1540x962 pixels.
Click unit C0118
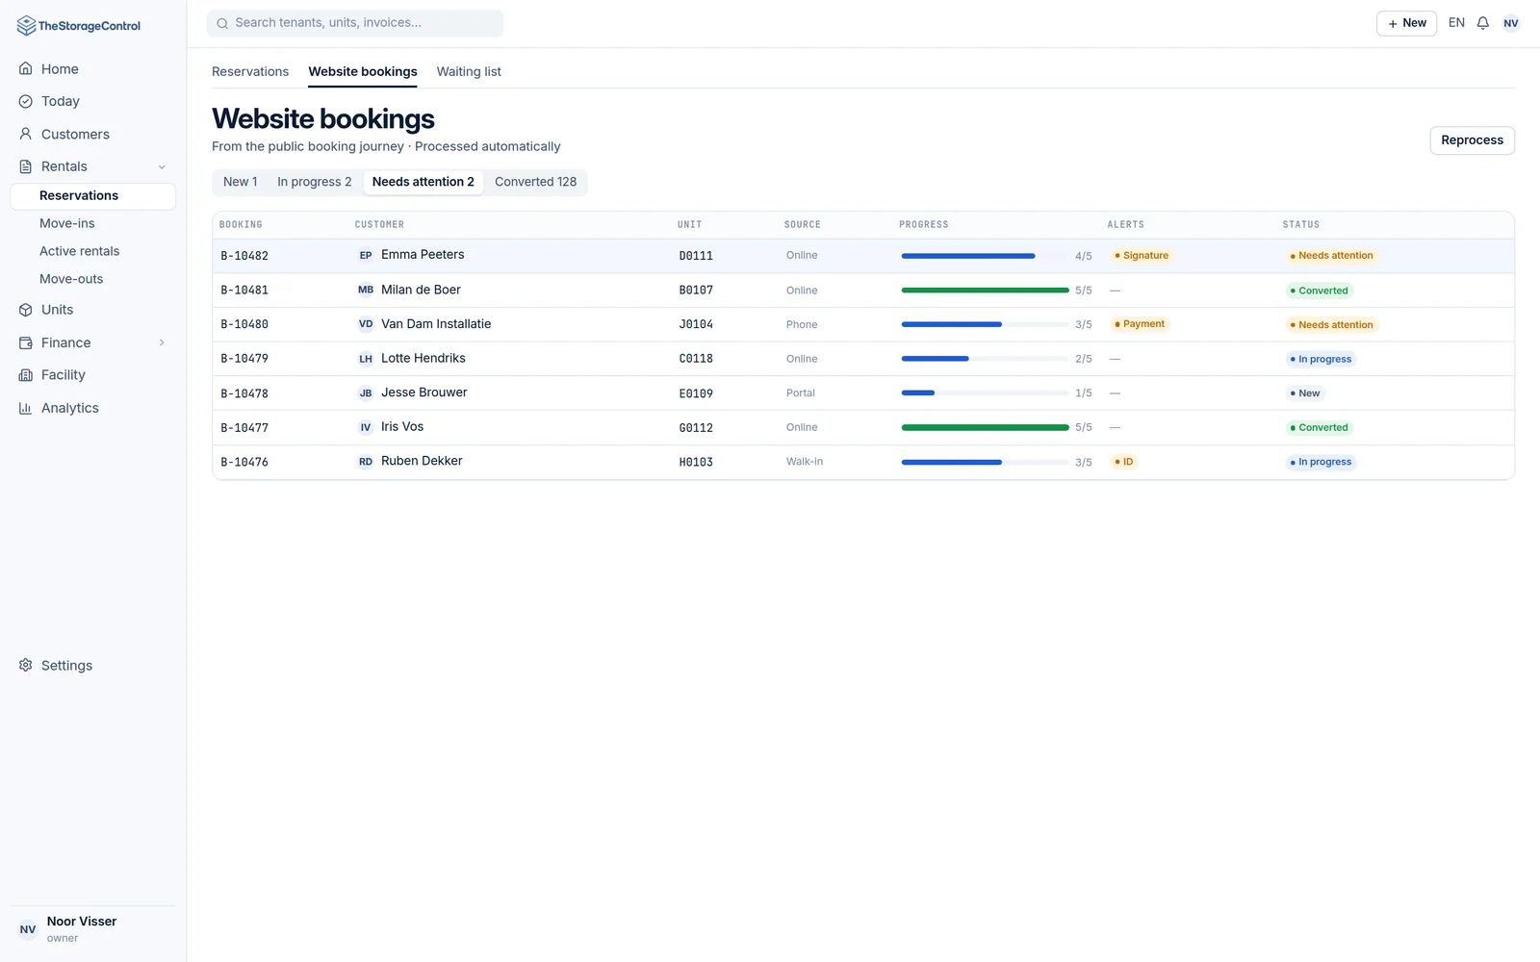pos(696,359)
